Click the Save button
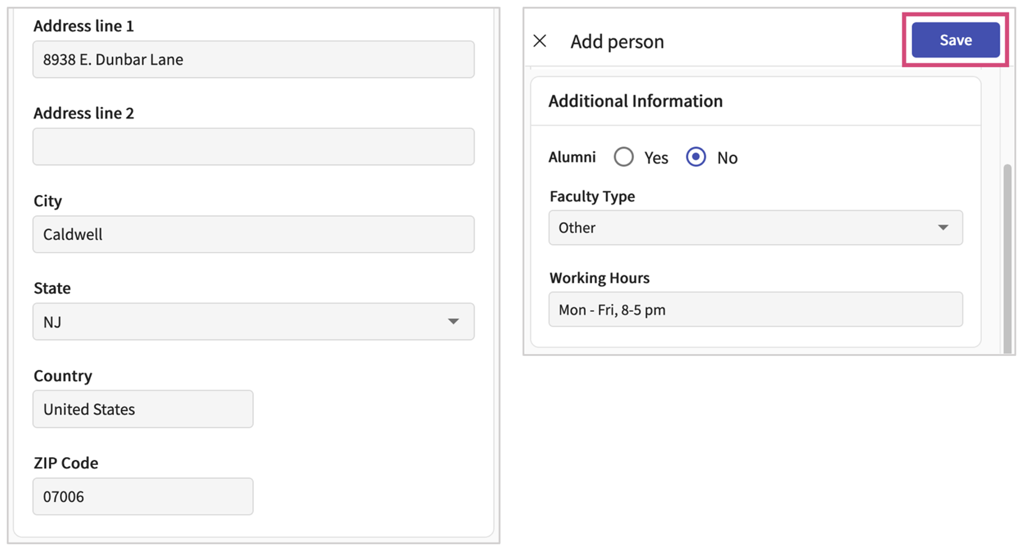 pos(955,40)
